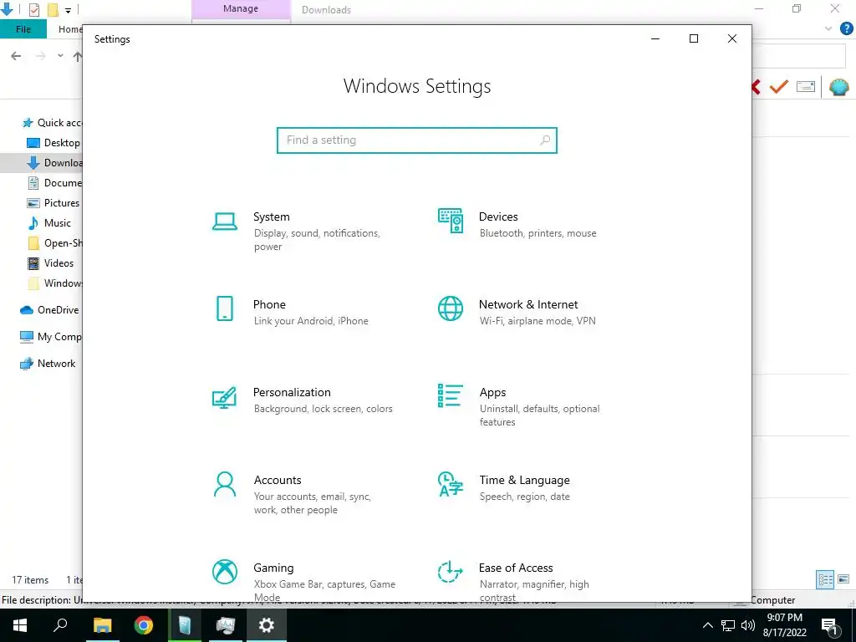Open the Personalization paintbrush icon
Image resolution: width=856 pixels, height=642 pixels.
tap(224, 397)
